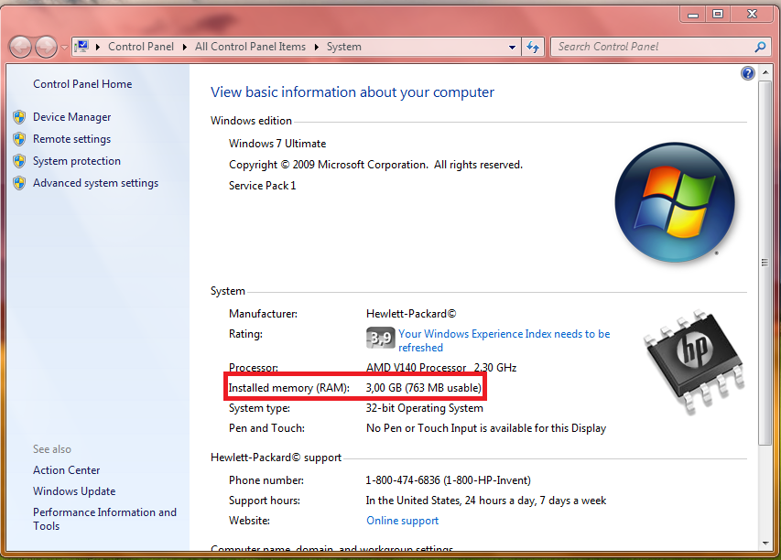Click the scrollbar down arrow
781x560 pixels.
(x=765, y=544)
